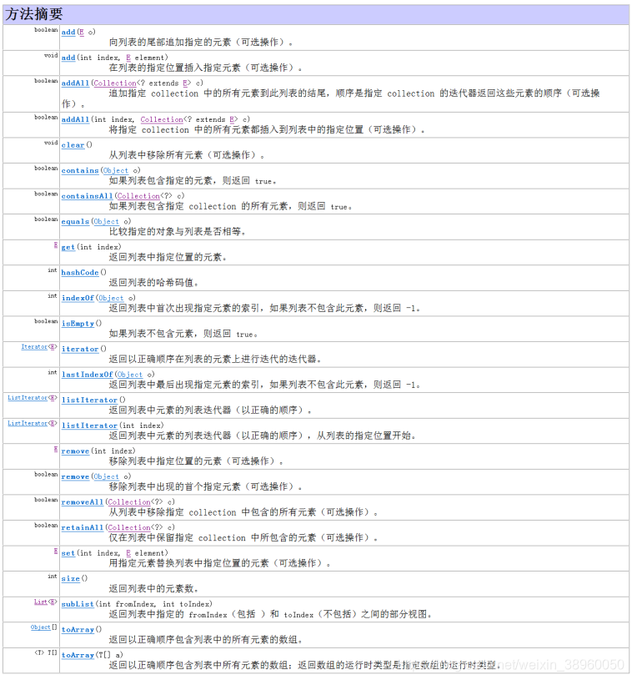Click Collection link in addAll(int index) signature
Viewport: 632px width, 680px height.
tap(162, 119)
